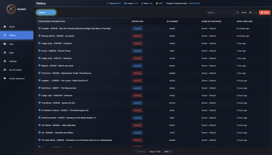Click info icon for Ed S03E04 row
Viewport: 272px width, 155px height.
pos(39,133)
